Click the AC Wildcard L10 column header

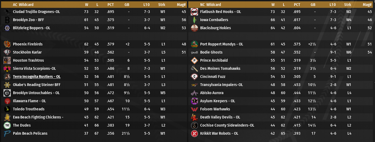(x=147, y=5)
